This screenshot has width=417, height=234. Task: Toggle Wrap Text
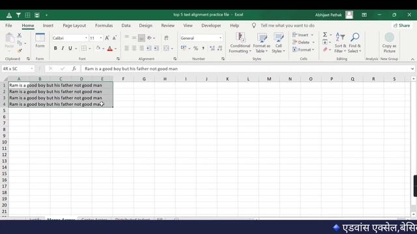[x=166, y=38]
